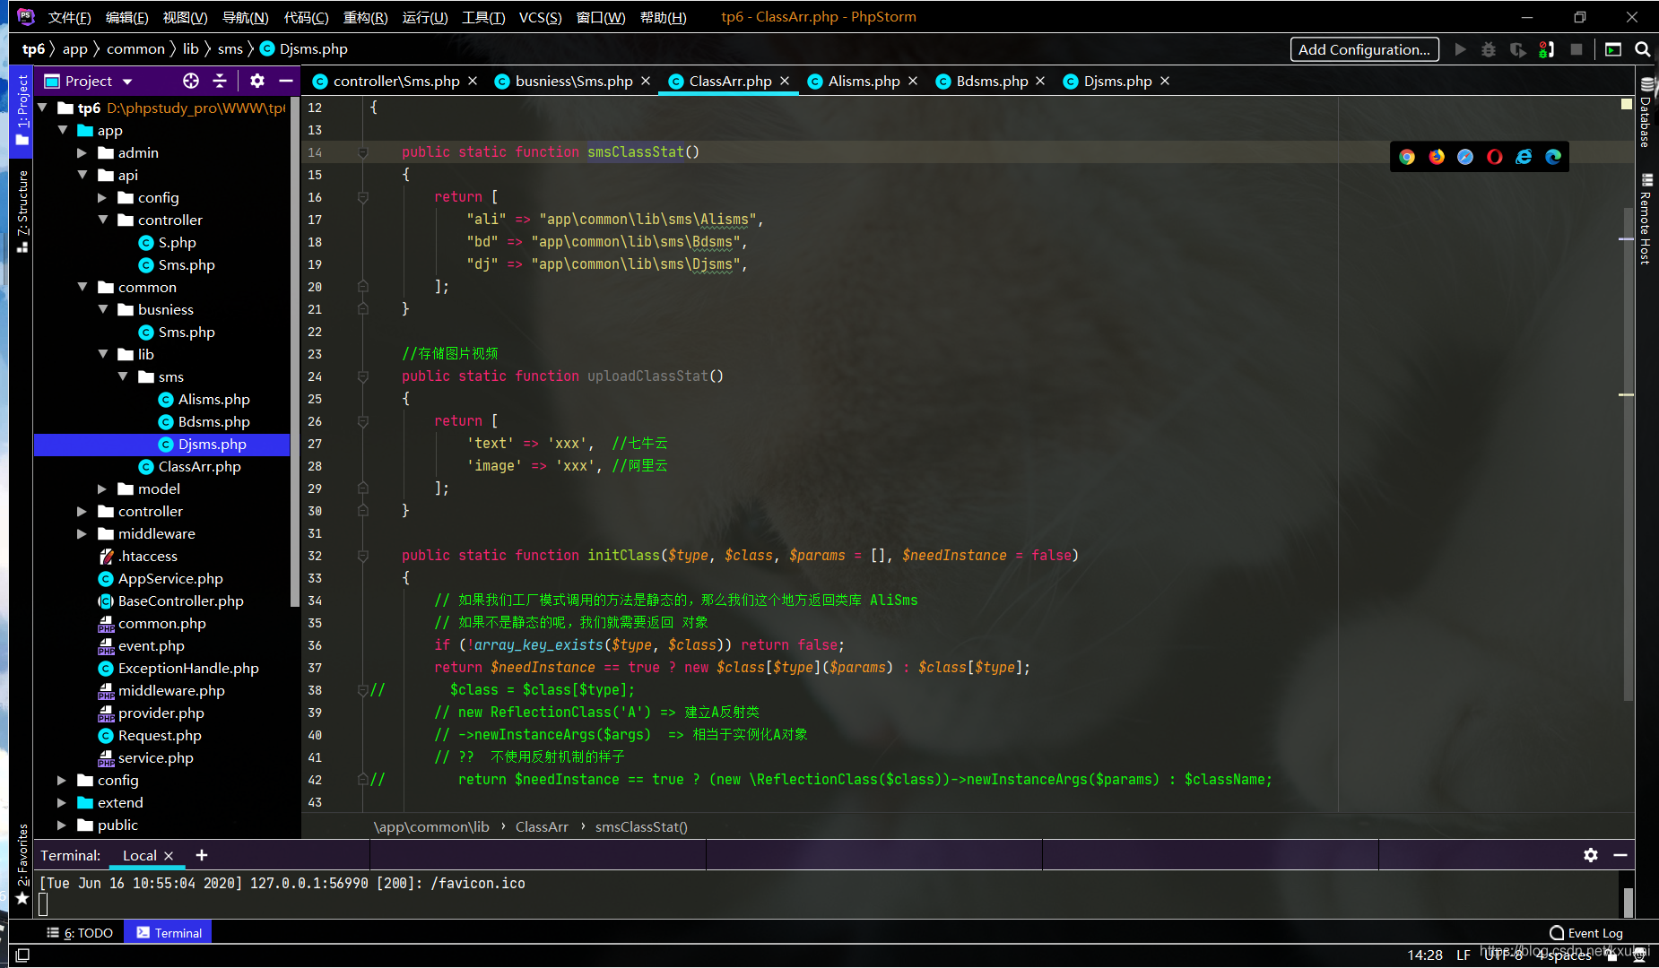Collapse the app folder in tree
Viewport: 1659px width, 968px height.
pyautogui.click(x=63, y=130)
